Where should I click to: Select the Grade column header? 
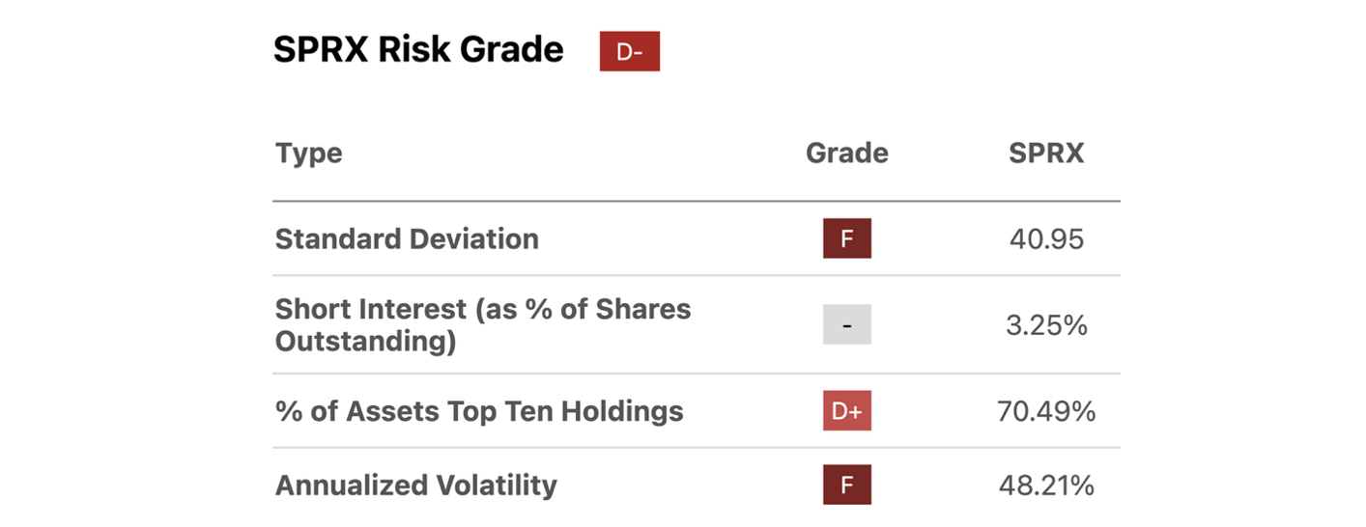[x=846, y=153]
